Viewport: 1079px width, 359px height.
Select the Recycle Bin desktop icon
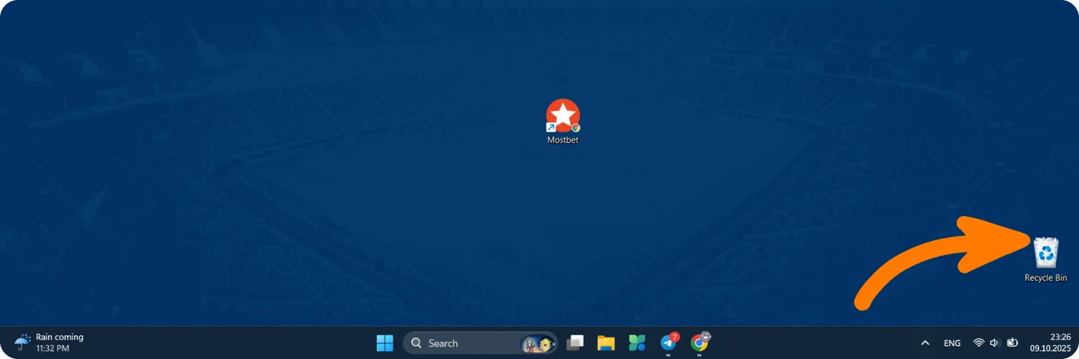(1046, 253)
